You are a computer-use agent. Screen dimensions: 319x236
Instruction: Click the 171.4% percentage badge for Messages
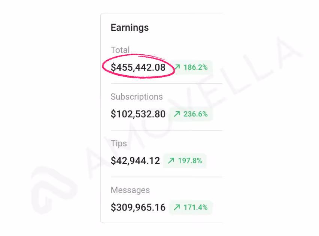pos(190,208)
